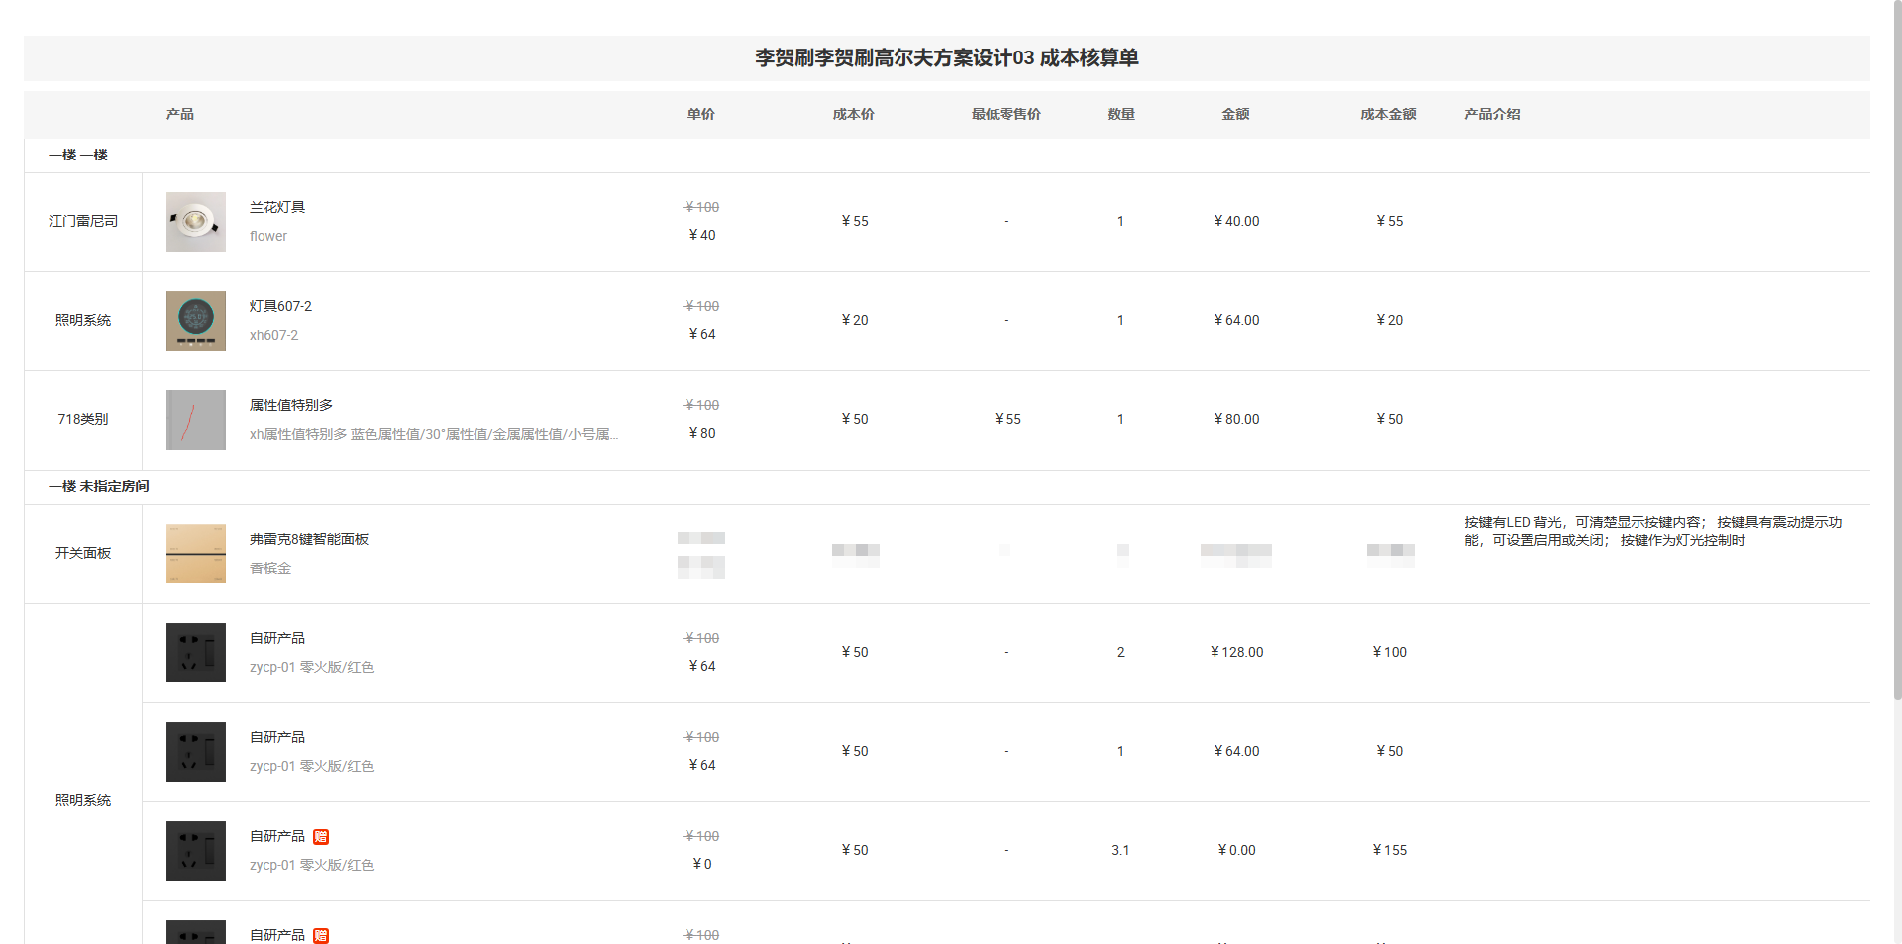
Task: Click the flower model code
Action: point(268,236)
